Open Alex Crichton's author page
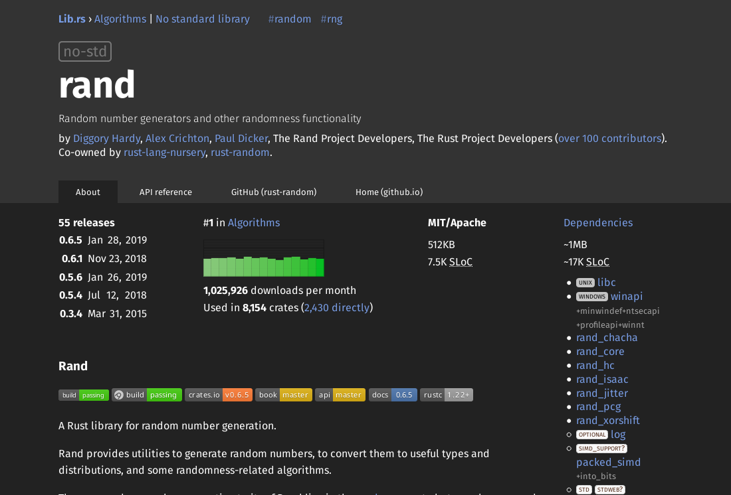This screenshot has height=495, width=731. point(177,138)
